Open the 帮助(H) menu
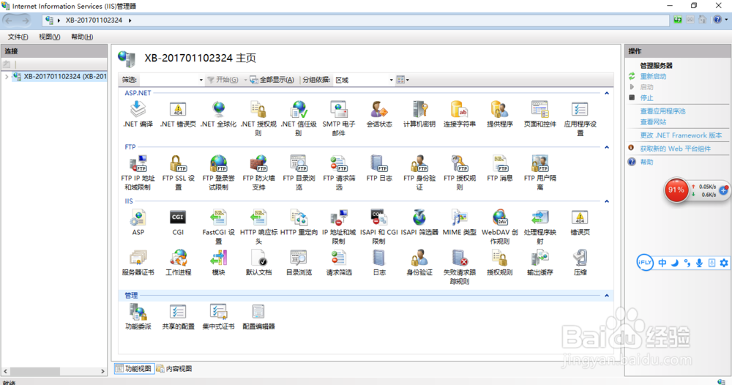This screenshot has width=732, height=385. tap(82, 37)
